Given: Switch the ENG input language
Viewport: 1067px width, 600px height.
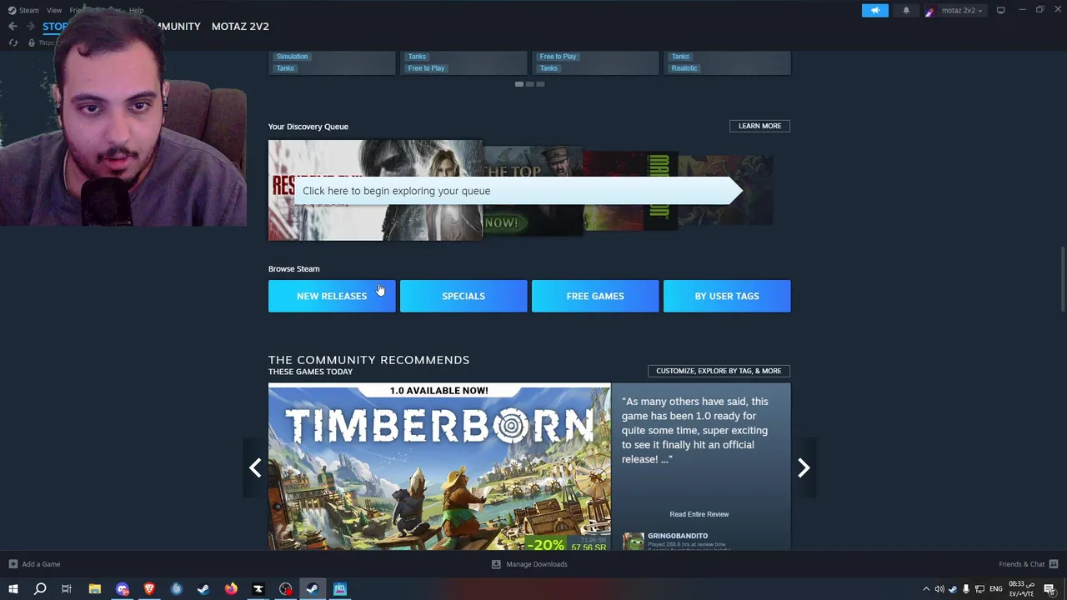Looking at the screenshot, I should [x=996, y=589].
